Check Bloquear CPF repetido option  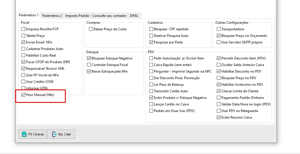coord(151,29)
